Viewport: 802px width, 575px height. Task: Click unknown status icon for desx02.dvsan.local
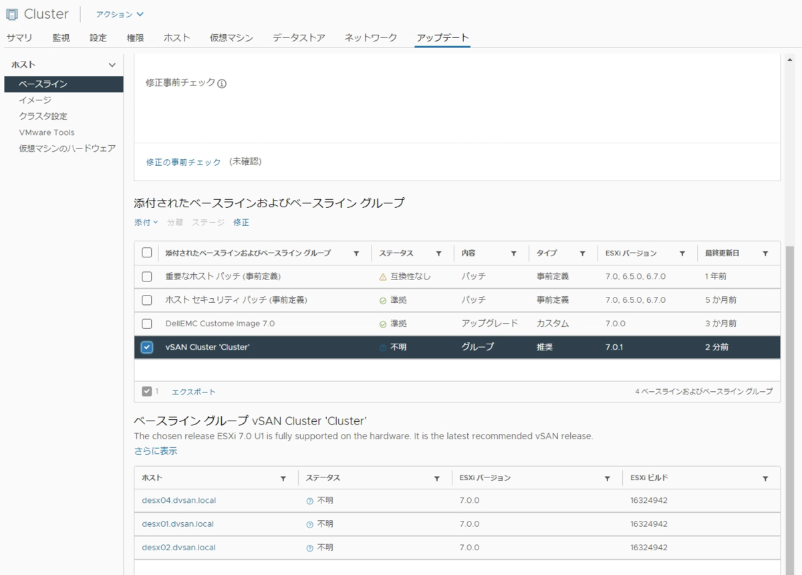(309, 548)
